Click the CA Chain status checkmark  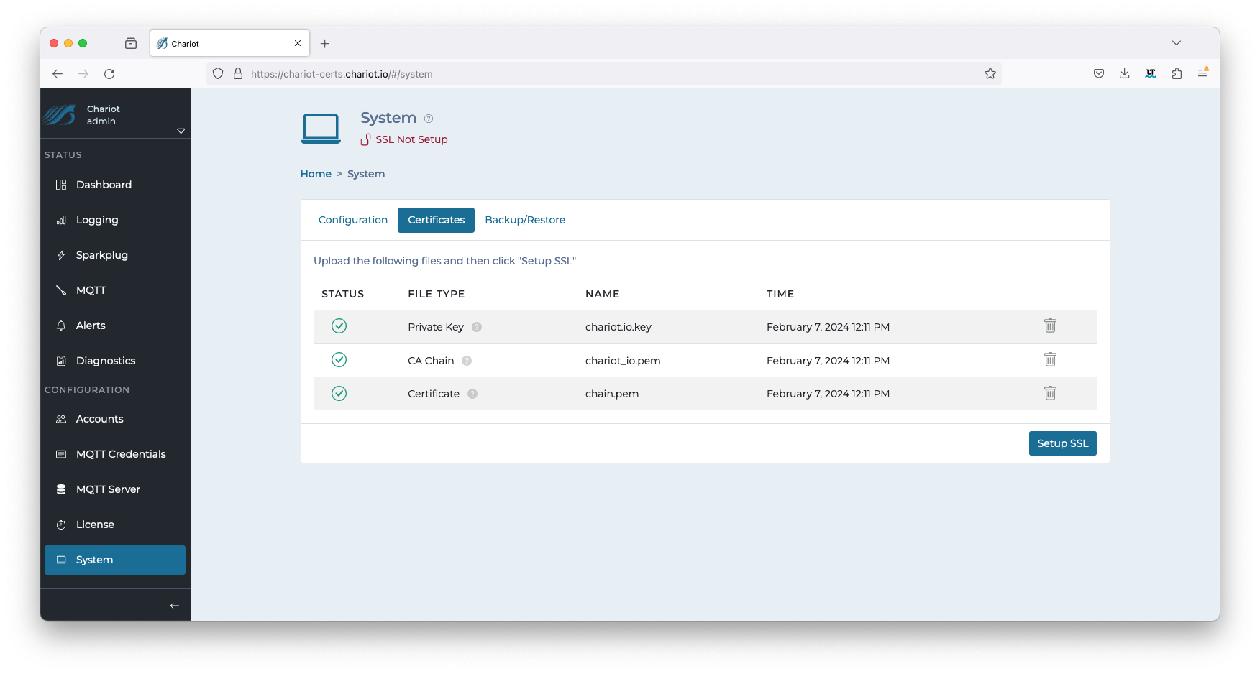339,360
